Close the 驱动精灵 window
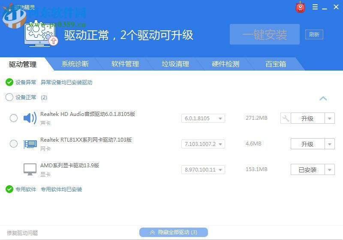 point(336,7)
